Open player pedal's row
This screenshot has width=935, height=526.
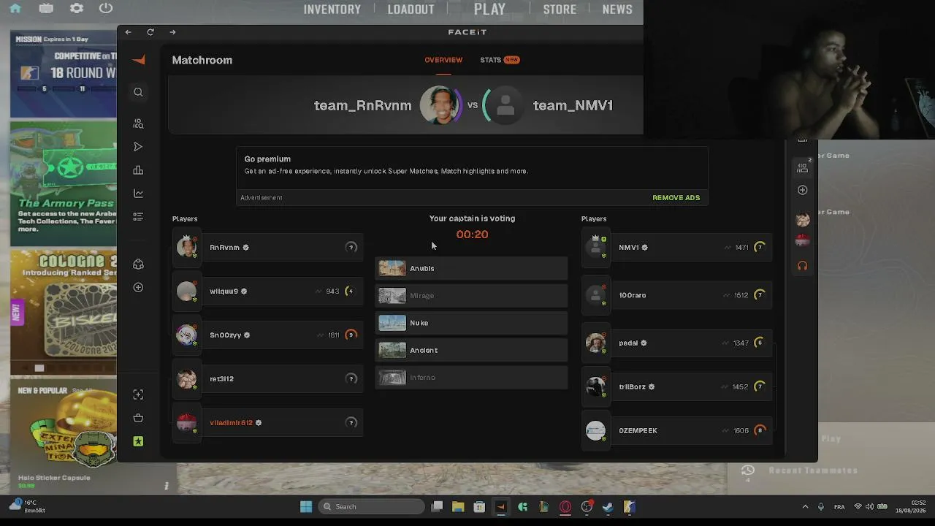677,343
